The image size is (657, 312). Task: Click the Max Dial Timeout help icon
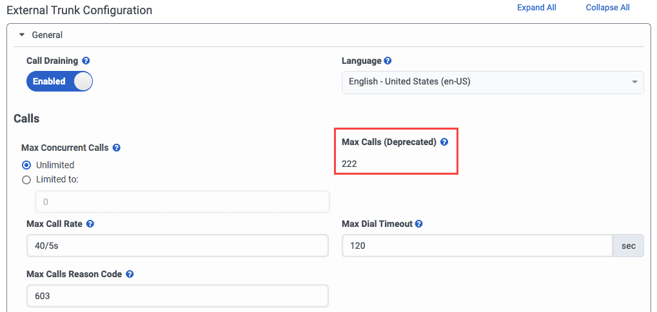(419, 224)
